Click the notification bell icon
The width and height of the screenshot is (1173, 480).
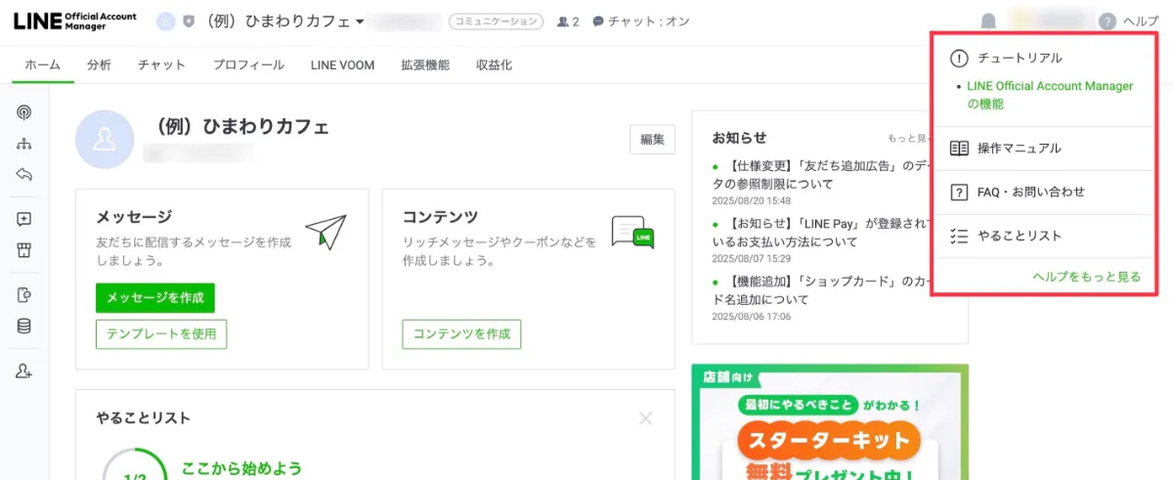pyautogui.click(x=989, y=21)
